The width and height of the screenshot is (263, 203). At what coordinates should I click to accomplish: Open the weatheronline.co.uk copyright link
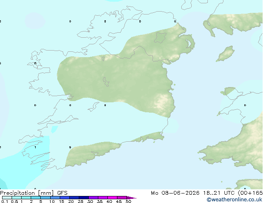(x=234, y=200)
